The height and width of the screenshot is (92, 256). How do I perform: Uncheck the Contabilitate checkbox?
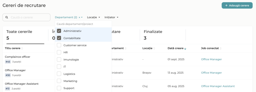(x=59, y=38)
